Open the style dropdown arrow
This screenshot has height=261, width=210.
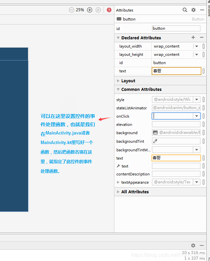[197, 99]
